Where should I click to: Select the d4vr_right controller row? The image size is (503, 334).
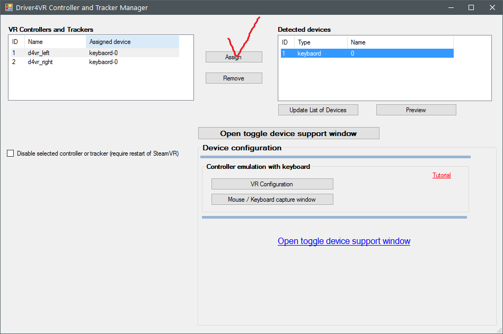pos(94,62)
